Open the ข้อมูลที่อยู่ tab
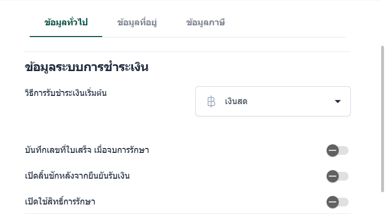Viewport: 385px width, 222px height. click(x=137, y=22)
